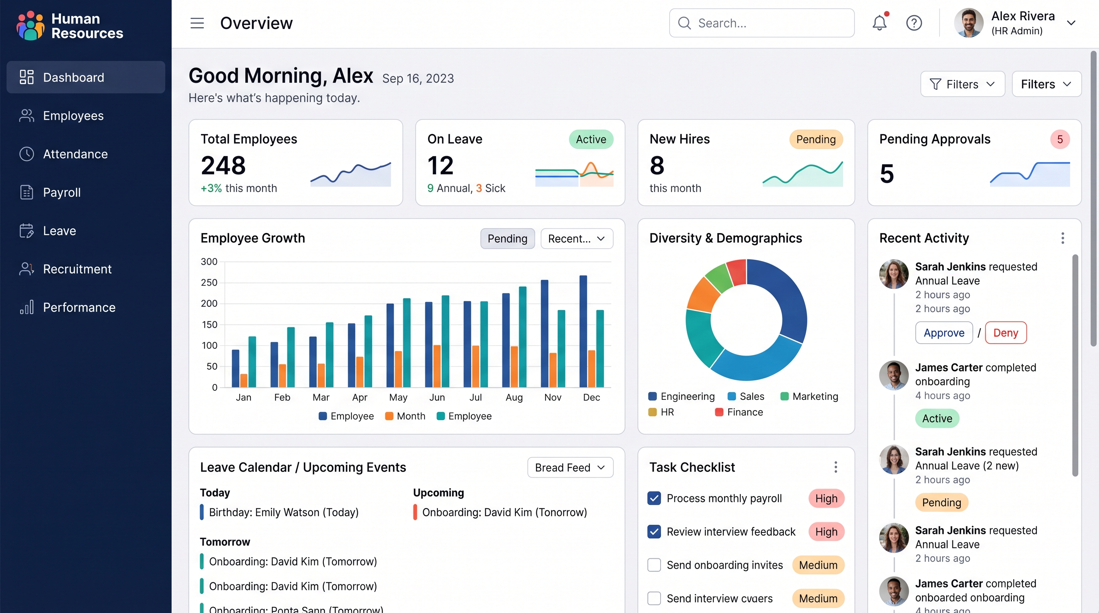1099x613 pixels.
Task: Click the Attendance clock icon
Action: (x=26, y=154)
